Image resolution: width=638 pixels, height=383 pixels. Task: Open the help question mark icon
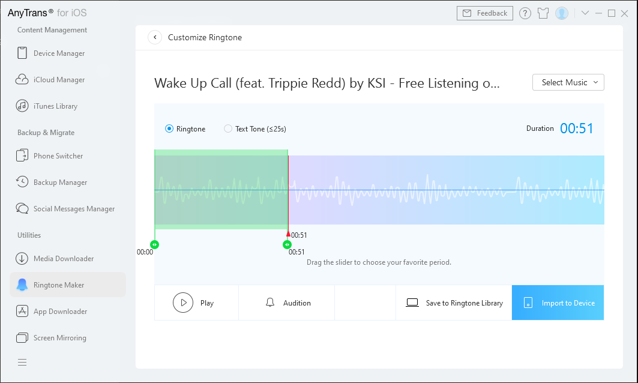coord(525,13)
